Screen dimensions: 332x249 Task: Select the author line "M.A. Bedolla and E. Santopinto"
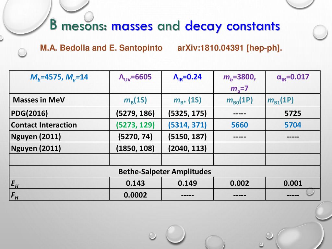pyautogui.click(x=101, y=48)
